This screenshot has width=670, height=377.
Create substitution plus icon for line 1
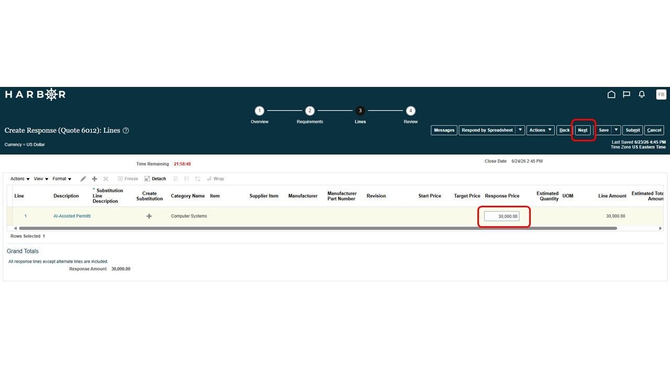point(149,216)
